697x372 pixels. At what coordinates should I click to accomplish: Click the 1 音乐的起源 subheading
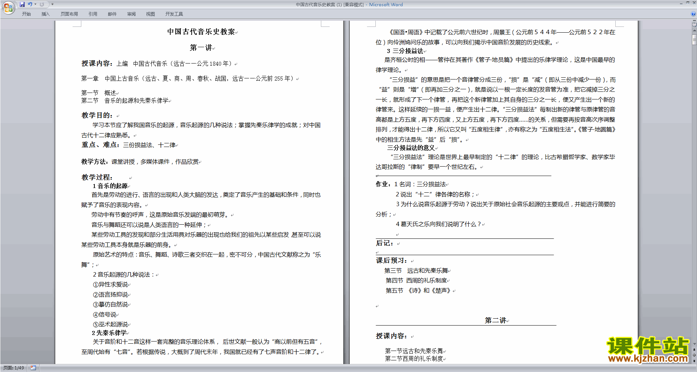tap(110, 186)
